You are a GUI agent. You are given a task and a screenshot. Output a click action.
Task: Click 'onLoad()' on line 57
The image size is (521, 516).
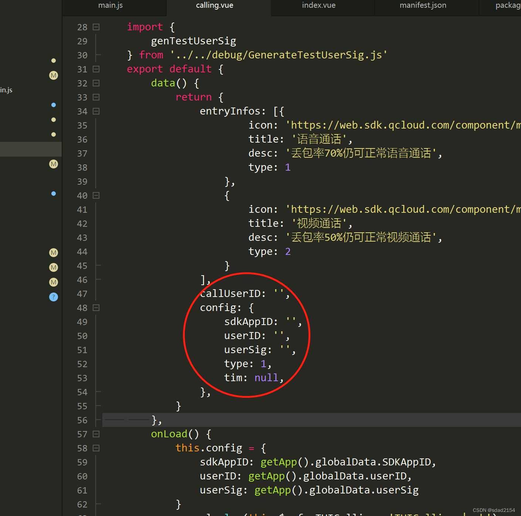click(175, 434)
